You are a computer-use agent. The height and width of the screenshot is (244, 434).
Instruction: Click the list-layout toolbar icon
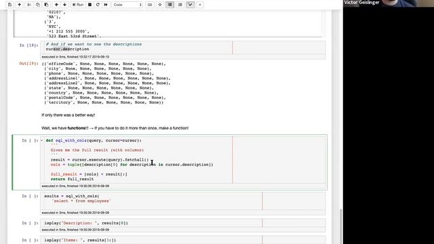tap(180, 5)
